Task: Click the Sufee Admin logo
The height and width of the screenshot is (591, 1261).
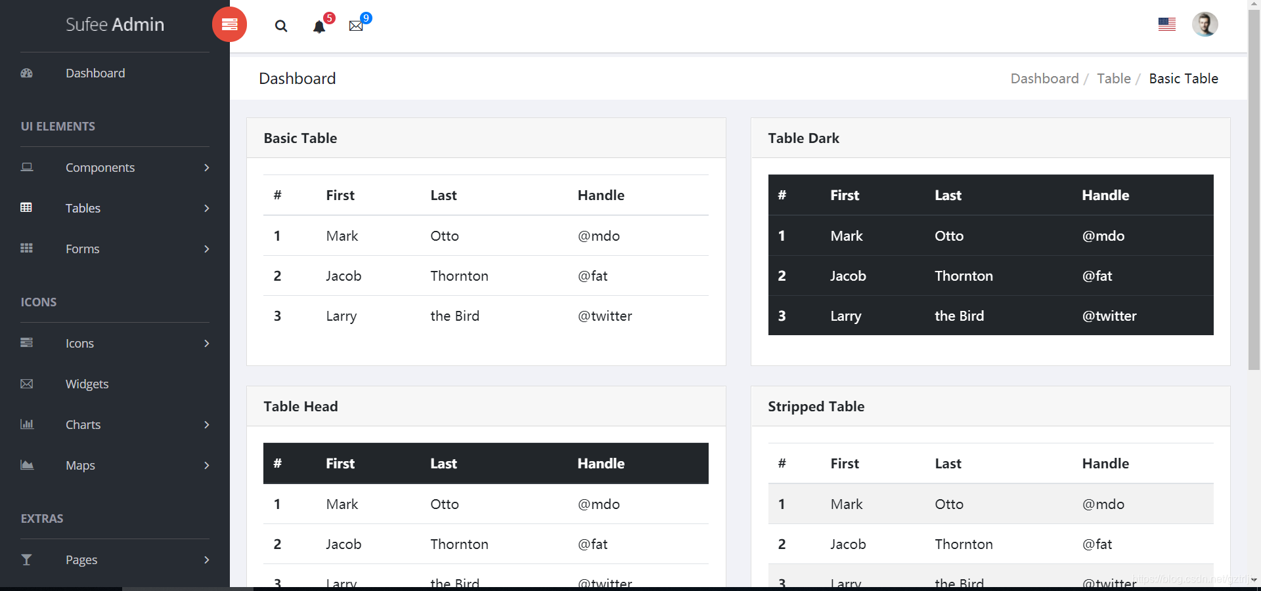Action: click(115, 24)
